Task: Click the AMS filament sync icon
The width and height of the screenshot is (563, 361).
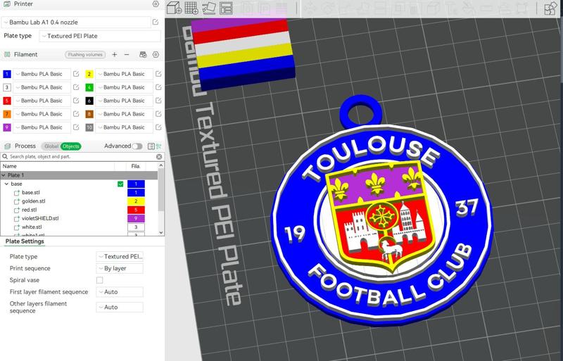Action: [143, 55]
